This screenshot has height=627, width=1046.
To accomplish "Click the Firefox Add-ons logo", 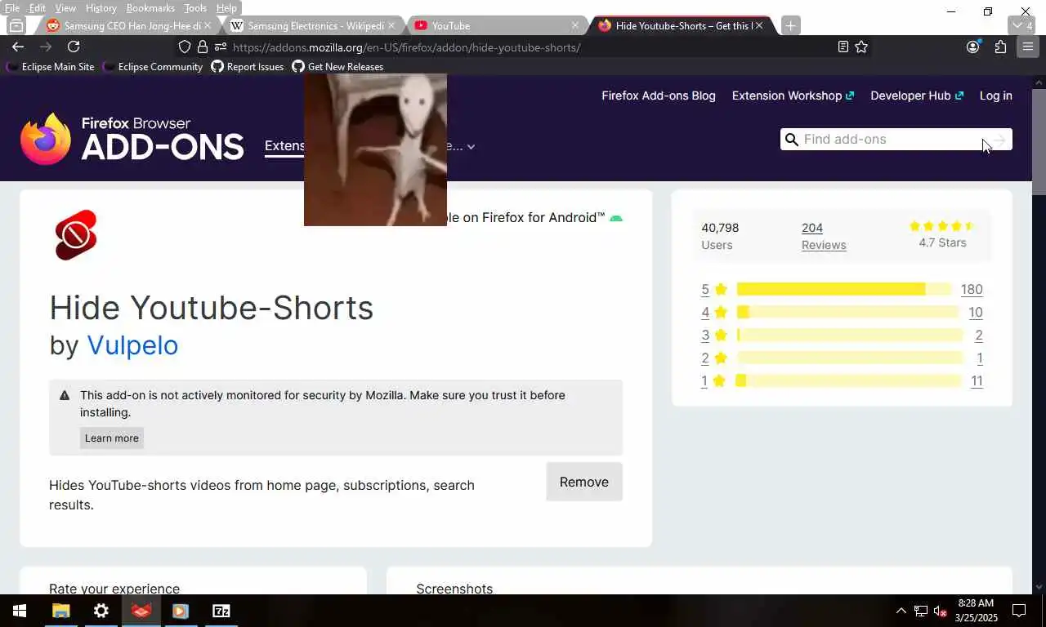I will pyautogui.click(x=132, y=139).
